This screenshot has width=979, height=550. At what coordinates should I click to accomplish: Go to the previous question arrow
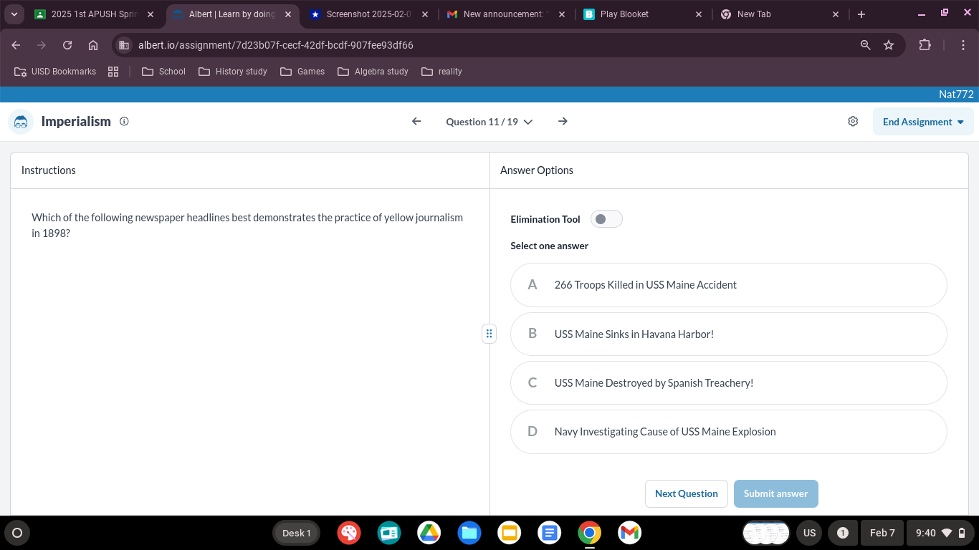click(x=416, y=122)
